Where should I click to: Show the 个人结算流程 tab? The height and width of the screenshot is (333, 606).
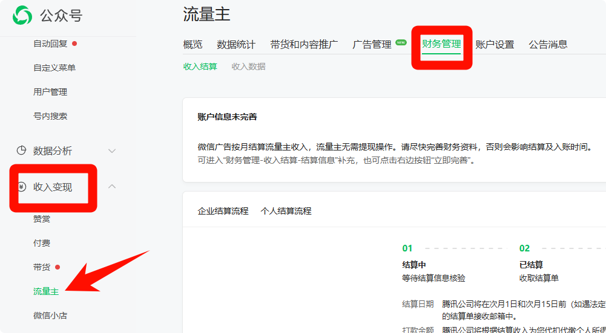tap(286, 211)
